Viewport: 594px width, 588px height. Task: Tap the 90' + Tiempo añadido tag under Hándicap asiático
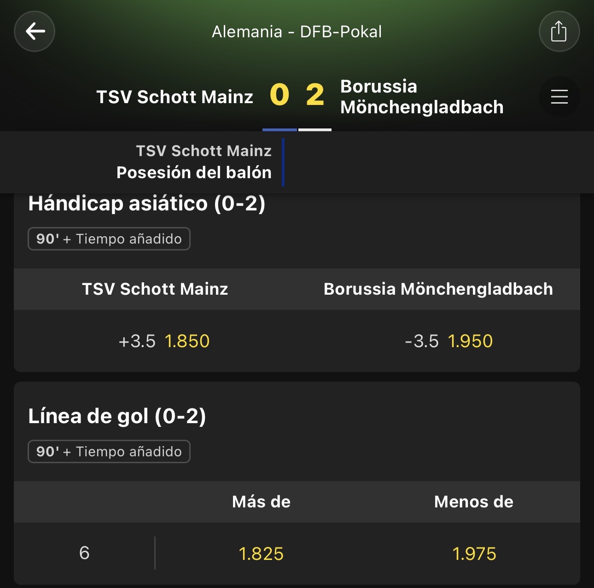pos(109,239)
